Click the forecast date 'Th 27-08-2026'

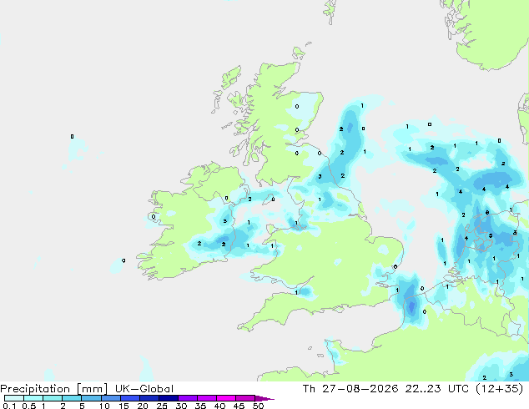(x=350, y=389)
